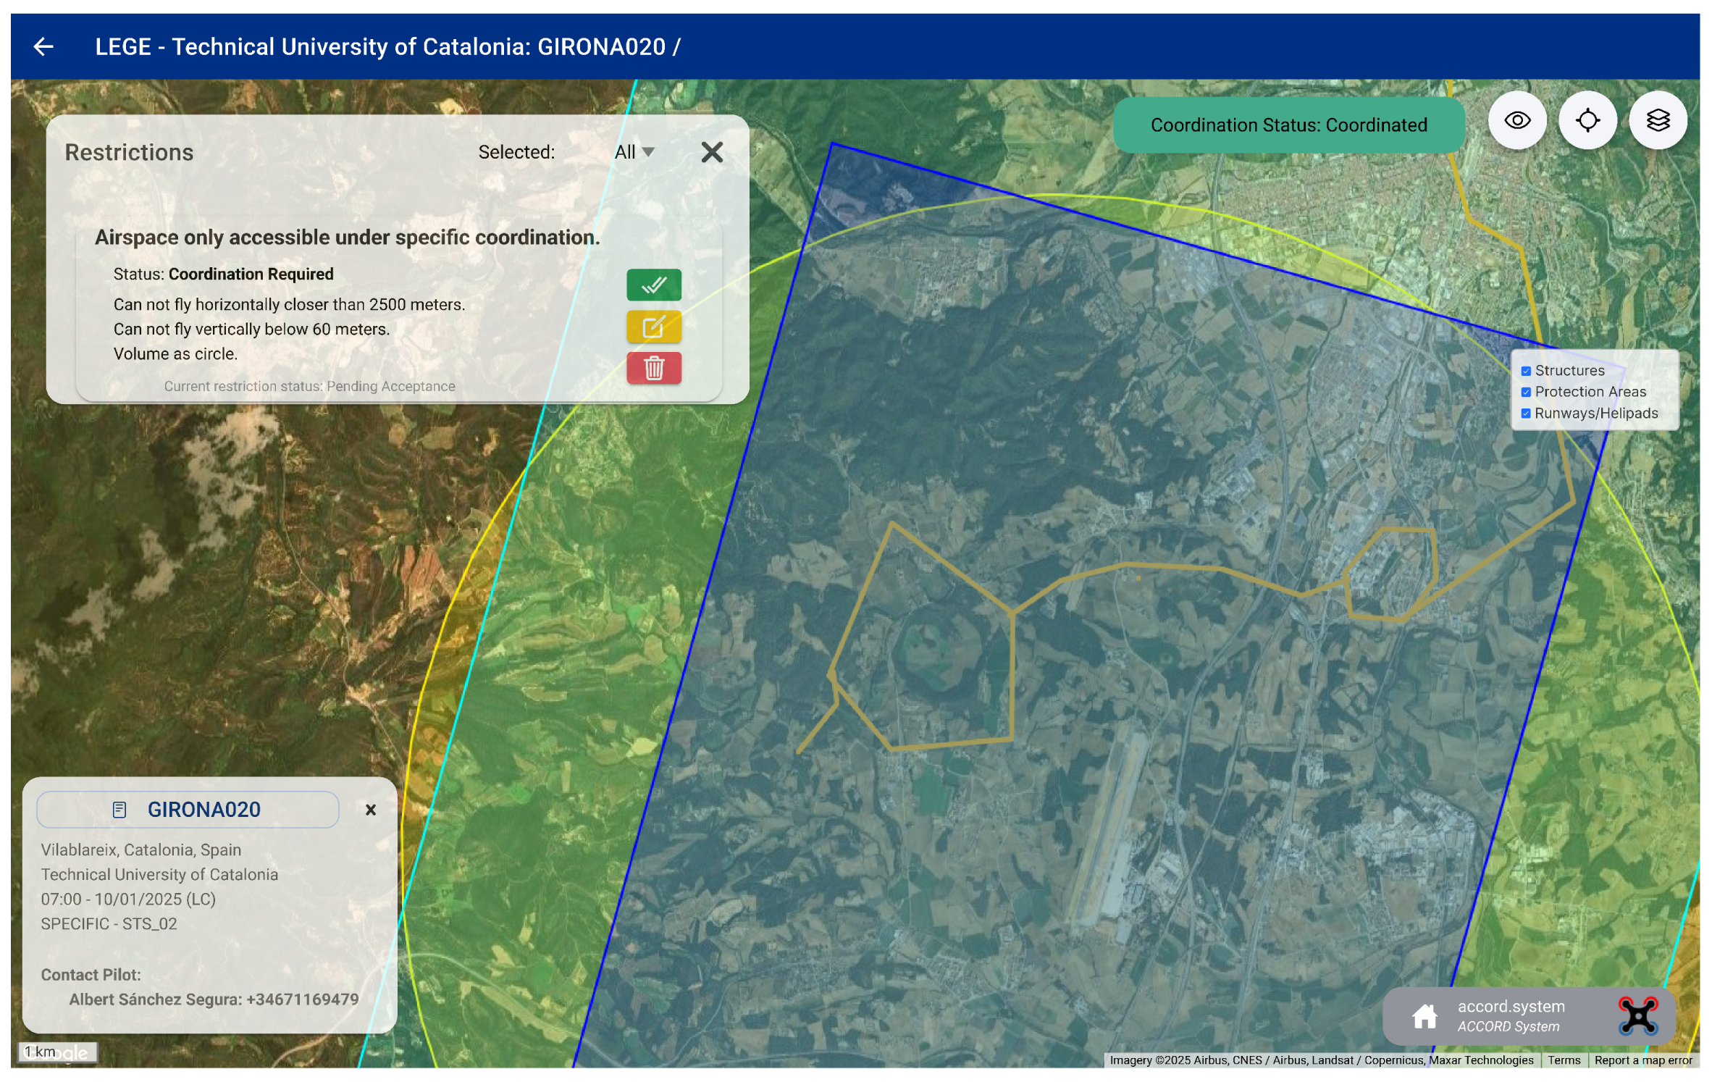1712x1082 pixels.
Task: Close the Restrictions panel
Action: click(x=712, y=152)
